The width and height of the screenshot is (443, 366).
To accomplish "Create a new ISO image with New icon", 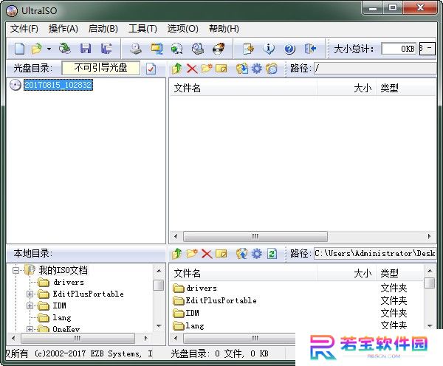I will pyautogui.click(x=19, y=49).
